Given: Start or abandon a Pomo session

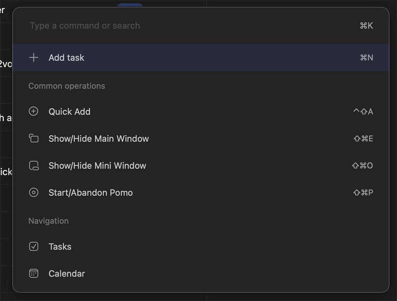Looking at the screenshot, I should 91,192.
